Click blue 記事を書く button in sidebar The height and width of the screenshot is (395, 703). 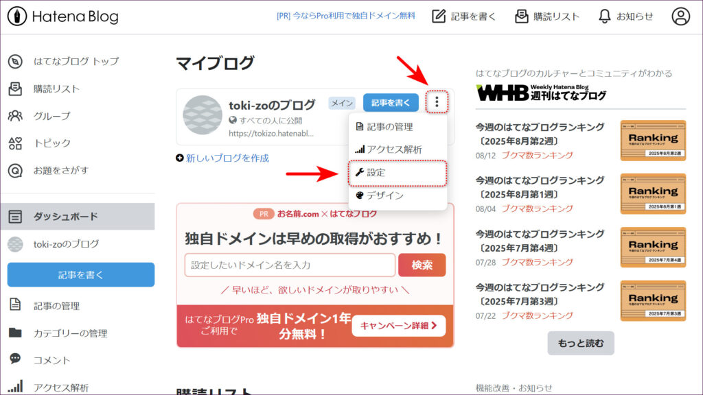click(81, 275)
